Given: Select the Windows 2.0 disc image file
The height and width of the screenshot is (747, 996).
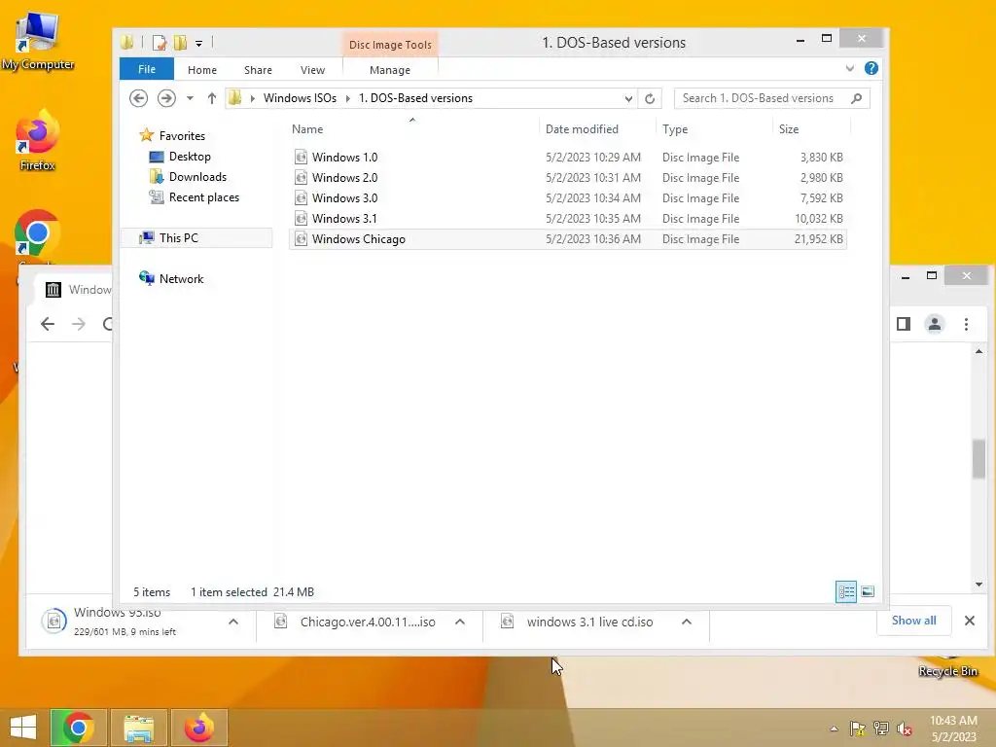Looking at the screenshot, I should click(567, 178).
